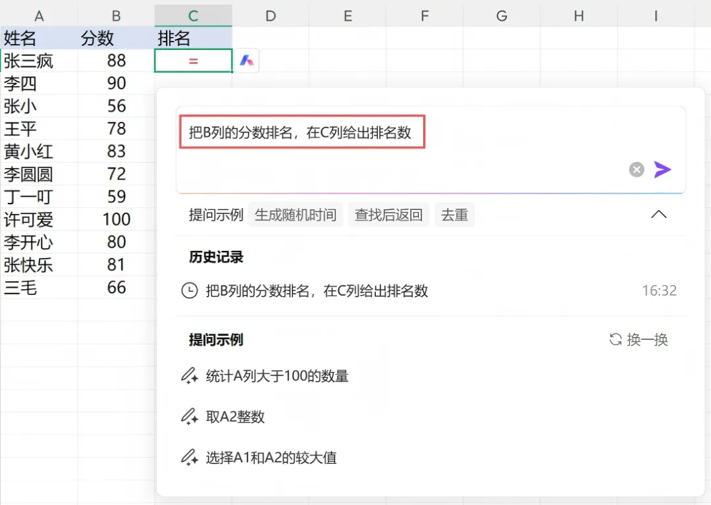Screen dimensions: 711x505
Task: Click the 分数 header cell
Action: (x=116, y=38)
